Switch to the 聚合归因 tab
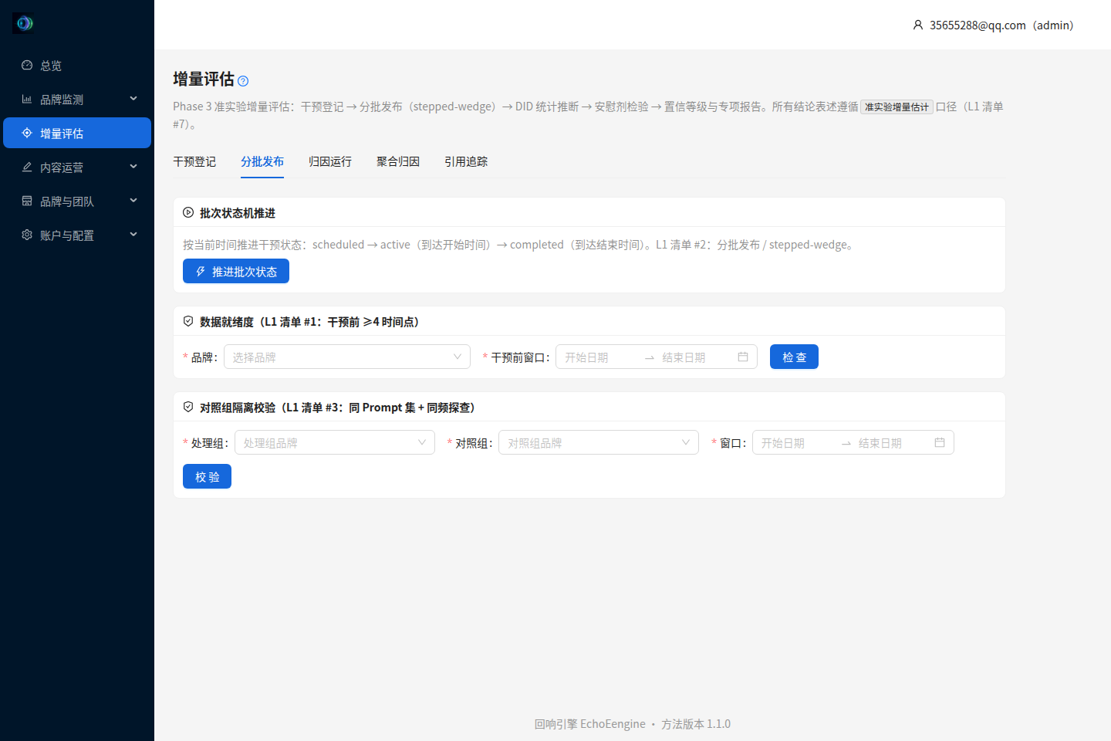The image size is (1111, 741). coord(398,161)
